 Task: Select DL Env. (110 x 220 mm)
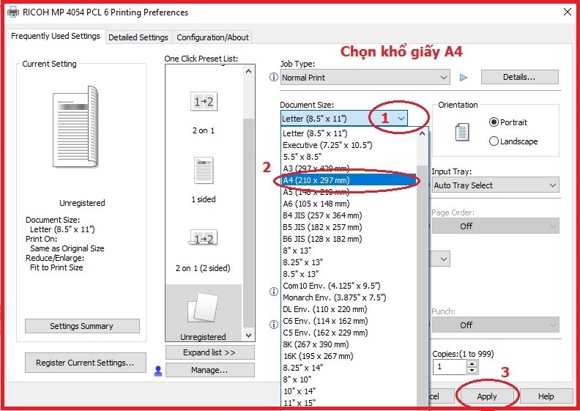tap(349, 309)
